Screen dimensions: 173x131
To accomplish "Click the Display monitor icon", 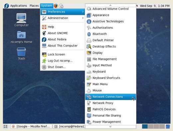I will [x=89, y=53].
